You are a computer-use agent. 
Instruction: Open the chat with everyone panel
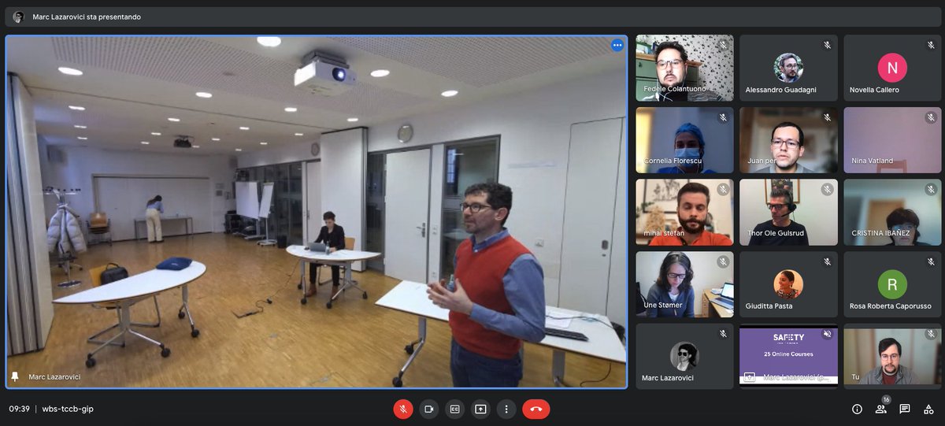click(905, 409)
